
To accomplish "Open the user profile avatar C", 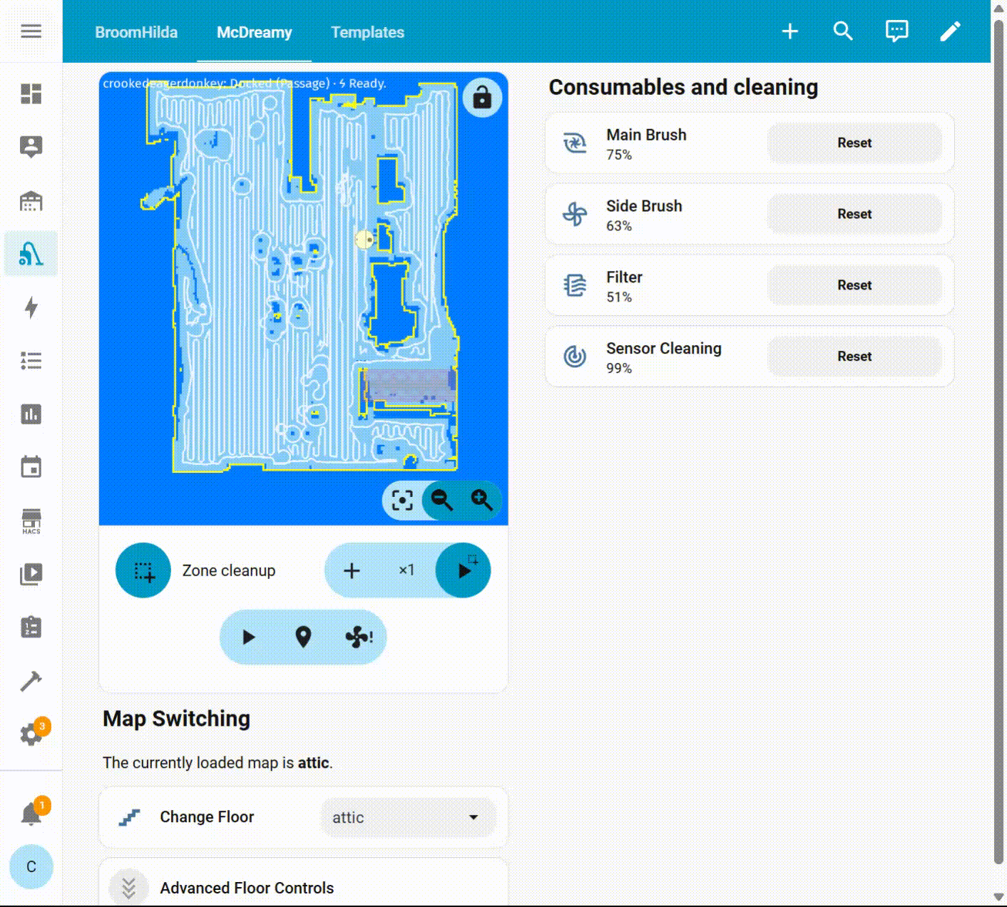I will pos(31,867).
